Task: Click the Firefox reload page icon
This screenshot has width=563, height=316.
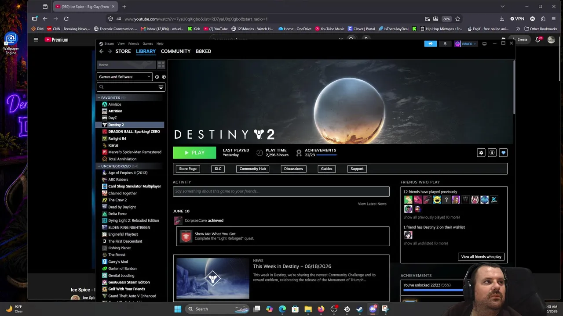Action: (66, 19)
